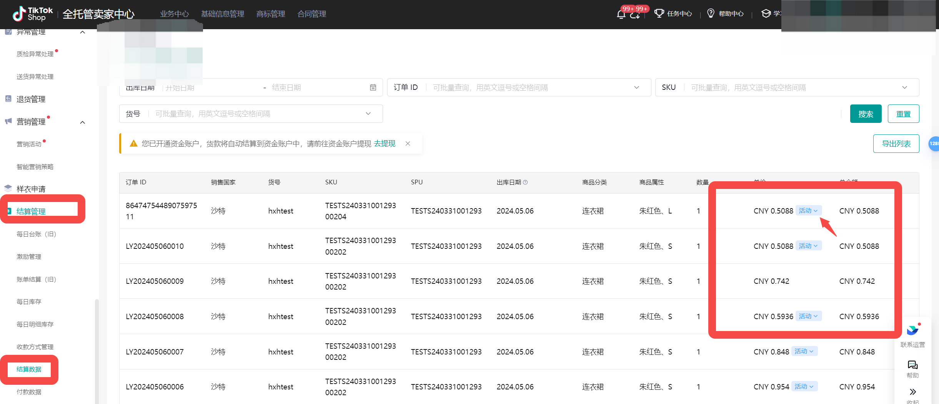
Task: Expand the 货号 query dropdown
Action: pyautogui.click(x=368, y=114)
